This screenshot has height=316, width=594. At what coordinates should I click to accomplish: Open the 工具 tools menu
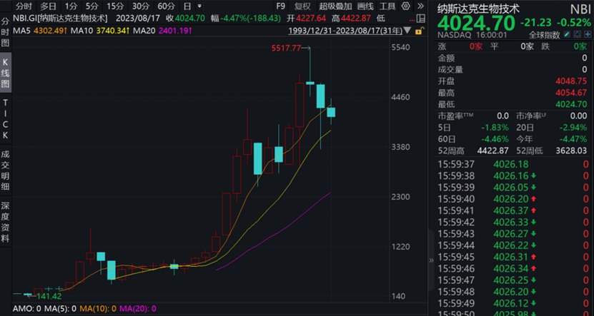pyautogui.click(x=387, y=6)
